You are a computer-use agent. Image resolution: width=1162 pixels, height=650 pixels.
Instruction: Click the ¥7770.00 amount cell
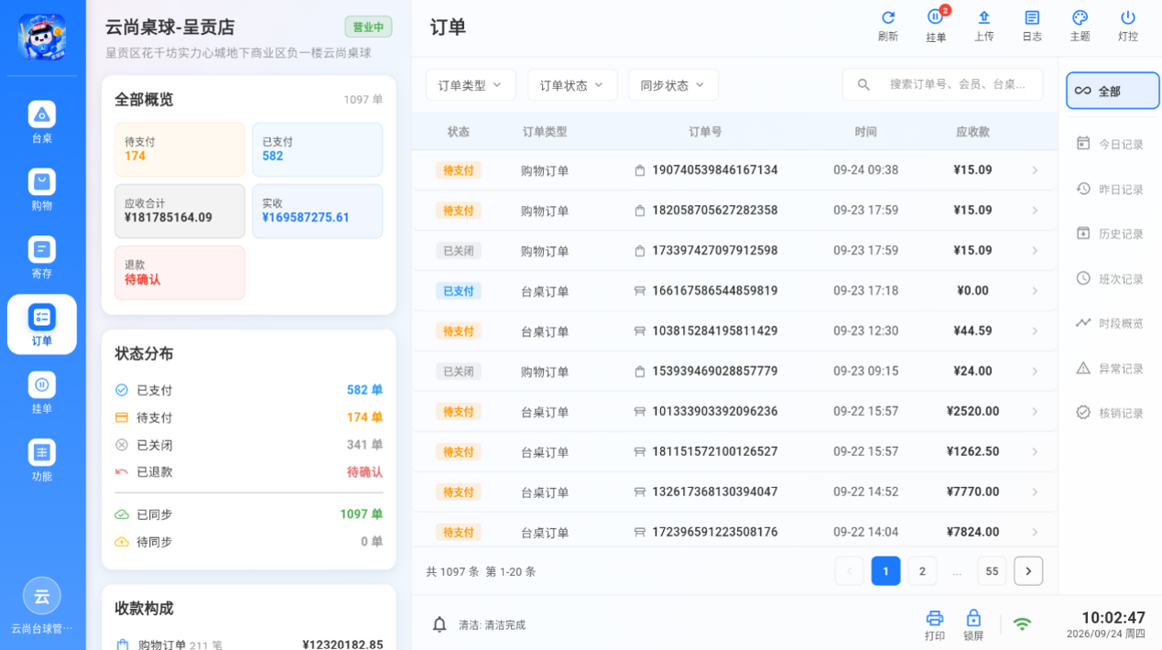tap(972, 492)
